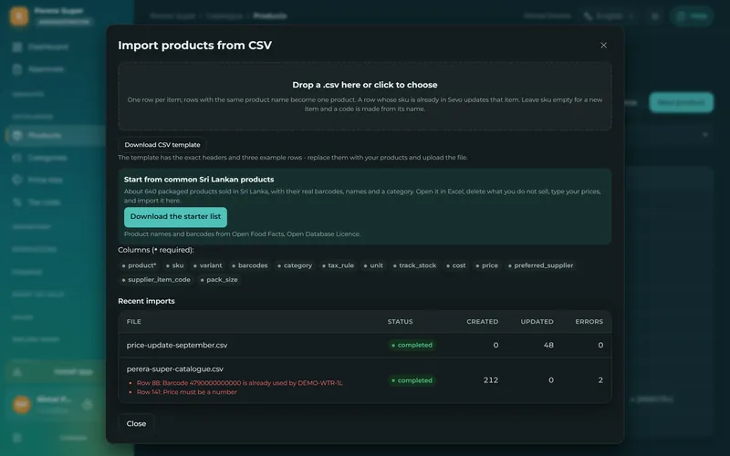Viewport: 730px width, 456px height.
Task: Click the Recent imports heading
Action: [x=146, y=301]
